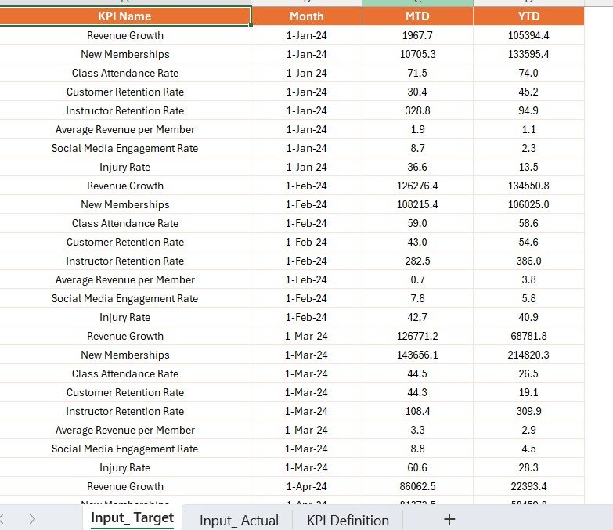Select Revenue Growth name cell for 1-Feb-24
This screenshot has width=613, height=530.
click(124, 186)
